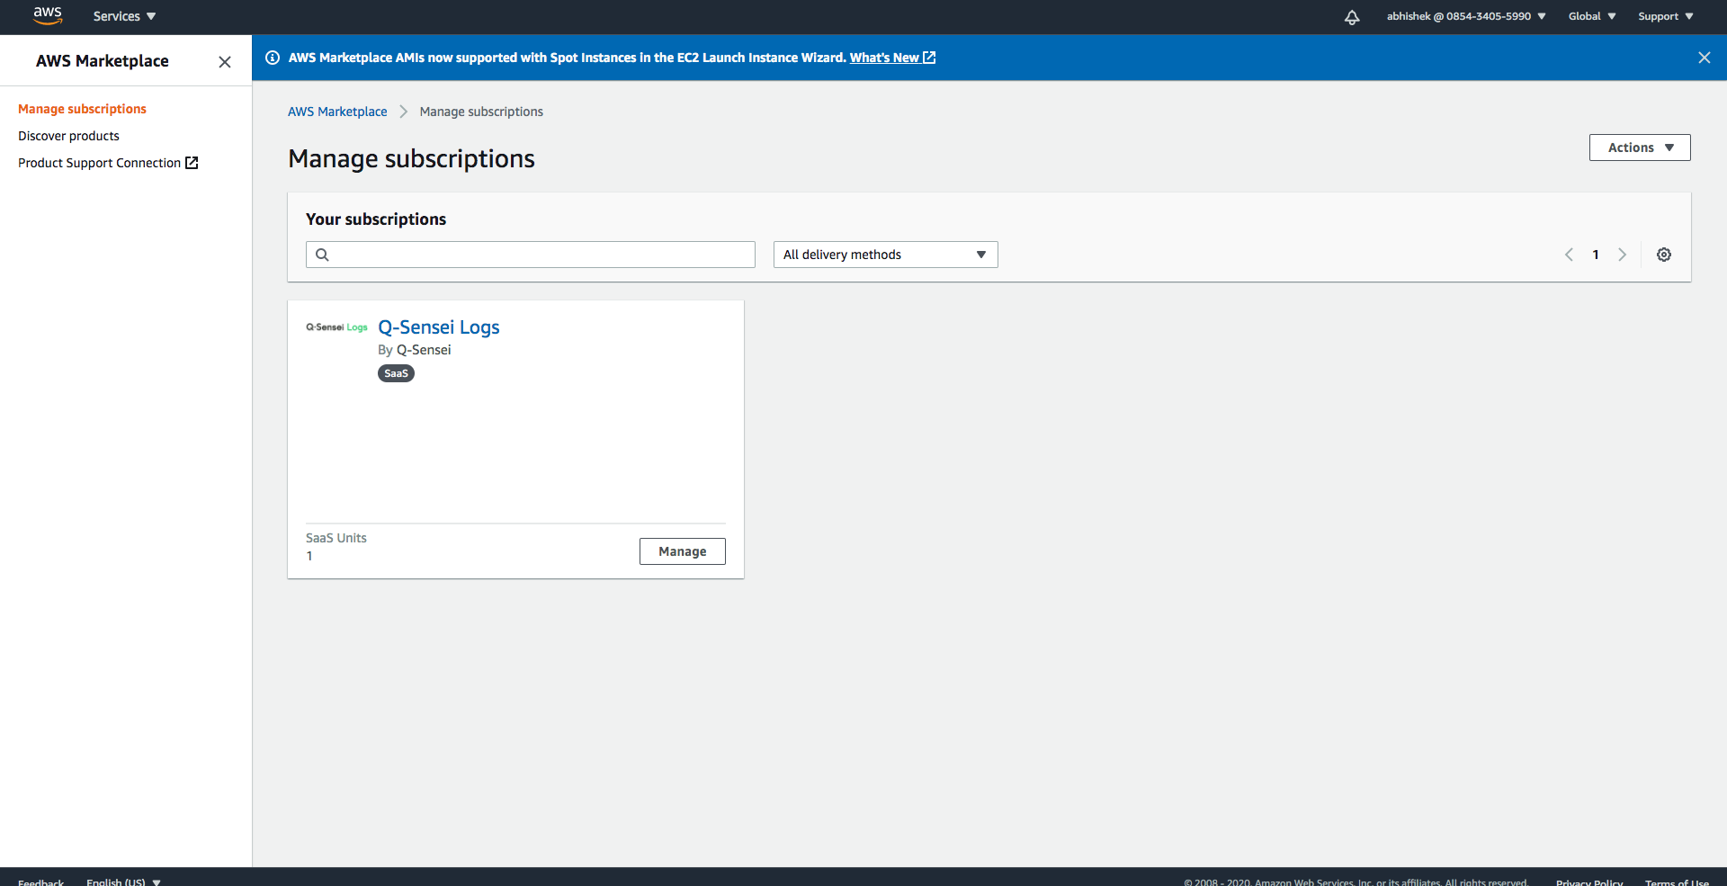Click the Manage button for Q-Sensei Logs
This screenshot has height=886, width=1727.
click(x=682, y=551)
